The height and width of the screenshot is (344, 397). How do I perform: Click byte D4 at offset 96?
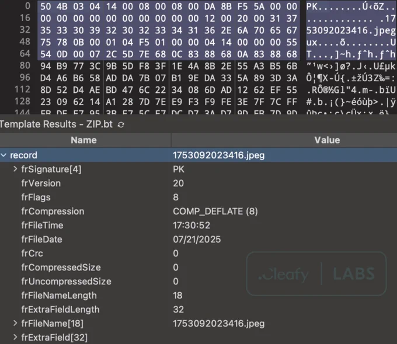point(46,78)
